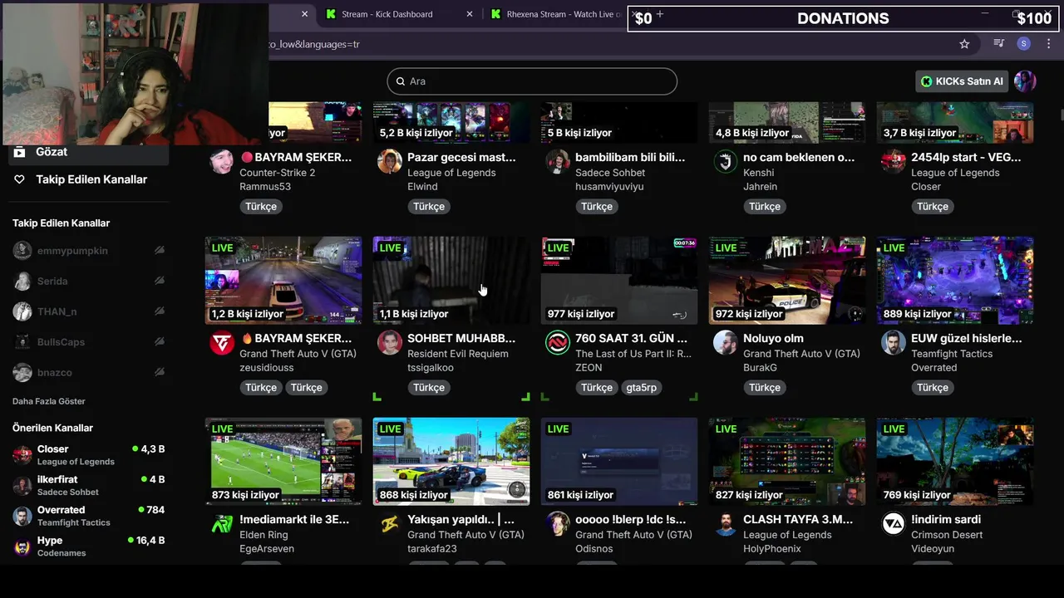Image resolution: width=1064 pixels, height=598 pixels.
Task: Open the Chrome three-dot menu
Action: pos(1049,44)
